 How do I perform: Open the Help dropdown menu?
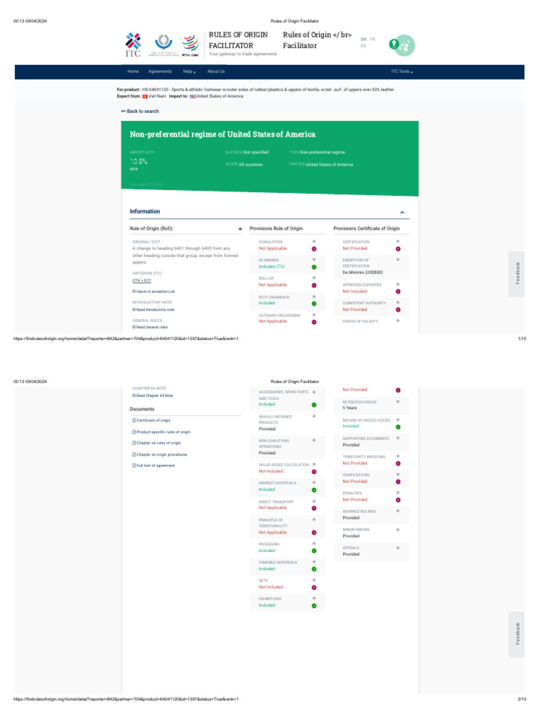[x=189, y=72]
